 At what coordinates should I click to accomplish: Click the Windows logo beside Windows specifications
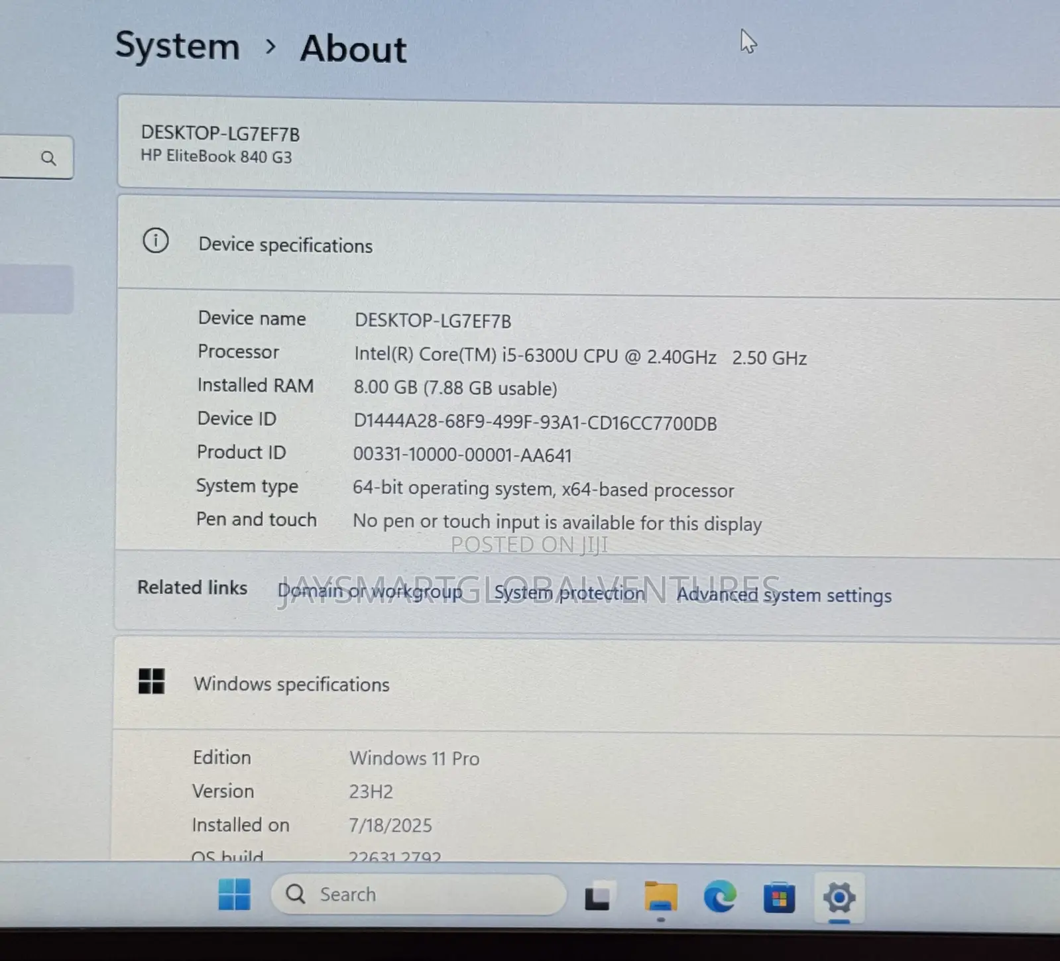(x=151, y=681)
